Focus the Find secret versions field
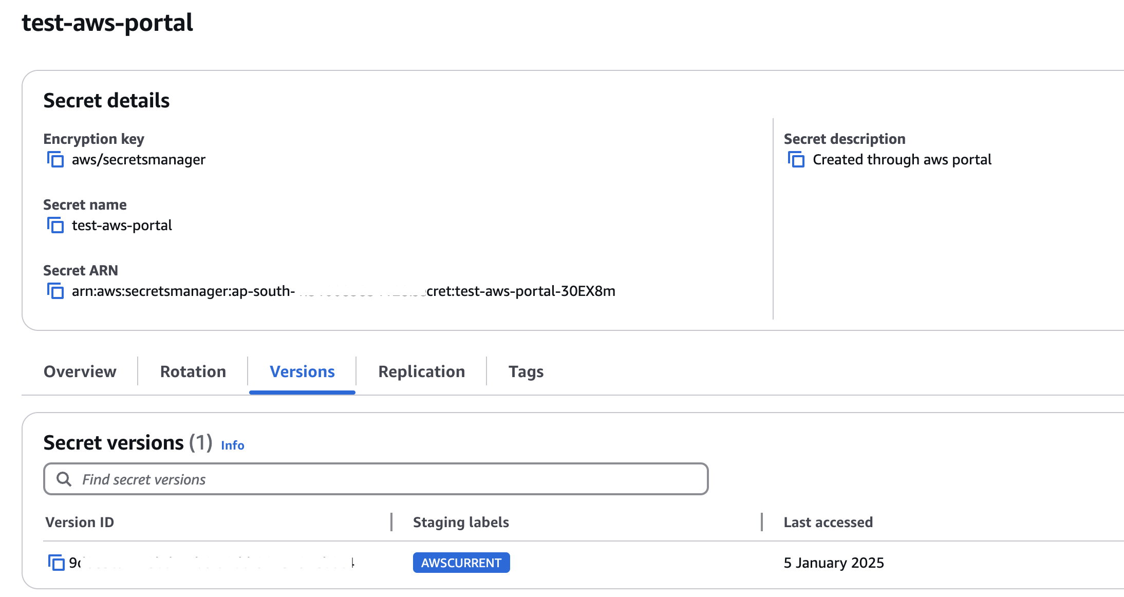1124x597 pixels. (390, 479)
